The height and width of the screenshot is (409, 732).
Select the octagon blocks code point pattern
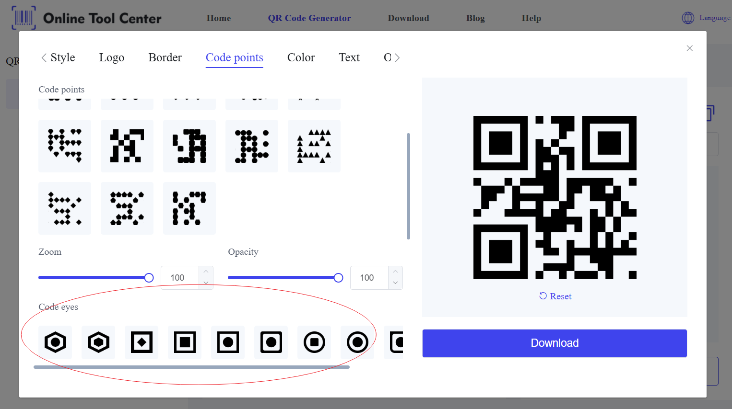tap(189, 208)
